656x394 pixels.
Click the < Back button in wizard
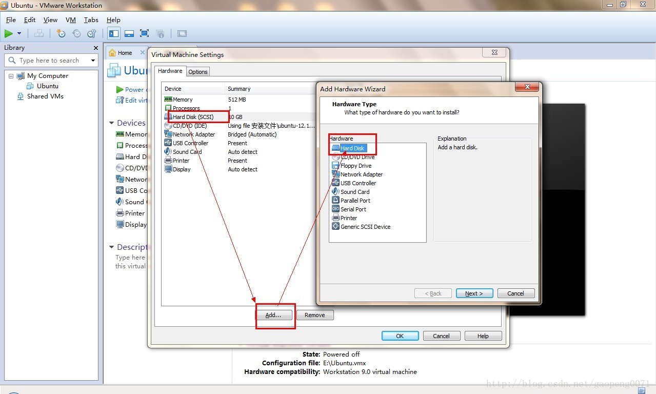point(433,293)
